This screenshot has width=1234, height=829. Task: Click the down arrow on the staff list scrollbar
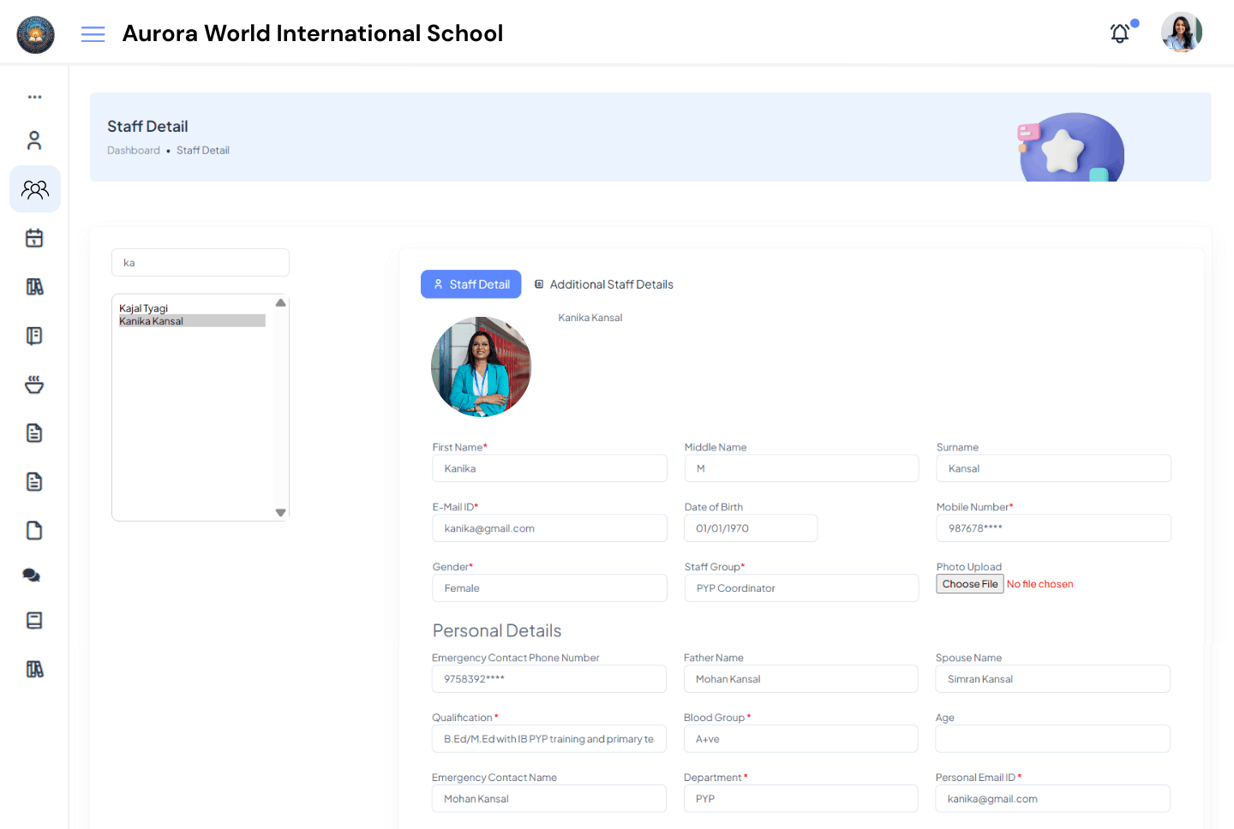[x=280, y=511]
